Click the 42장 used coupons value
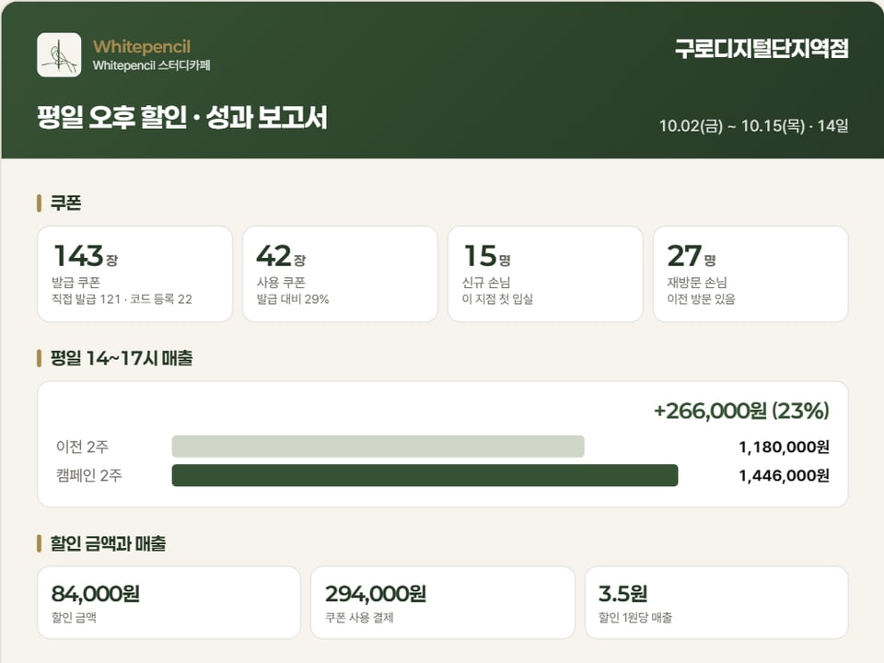Screen dimensions: 884x663 coord(282,255)
